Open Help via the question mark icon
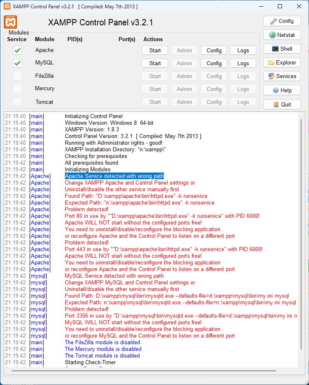This screenshot has width=309, height=385. click(282, 90)
